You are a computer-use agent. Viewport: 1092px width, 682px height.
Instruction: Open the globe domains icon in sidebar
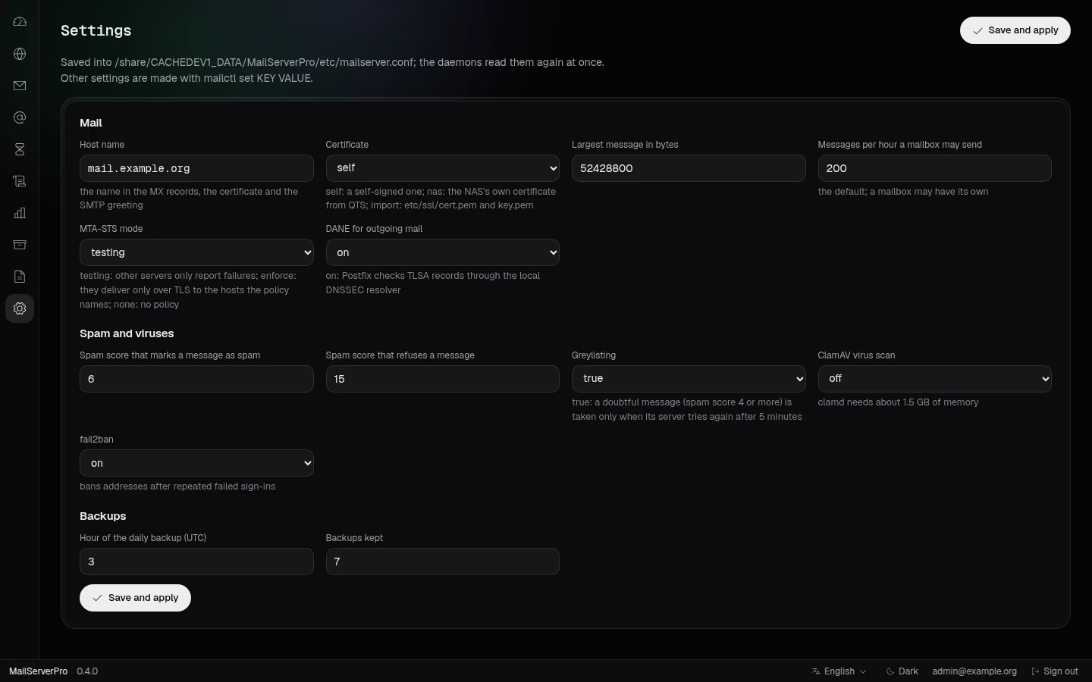[x=20, y=54]
